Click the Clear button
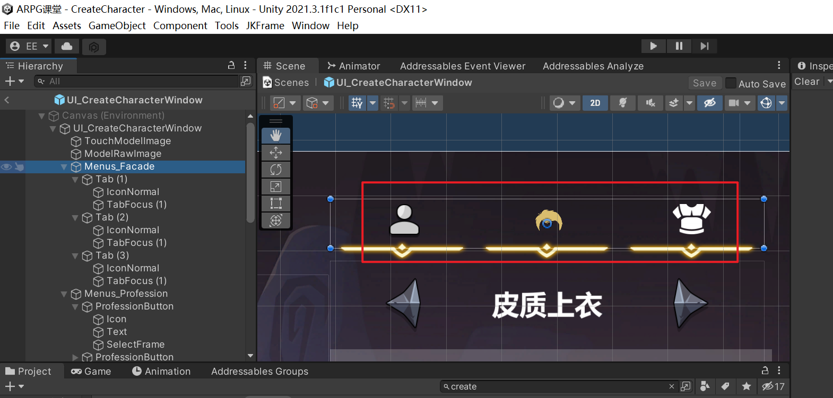Viewport: 833px width, 398px height. [x=807, y=82]
